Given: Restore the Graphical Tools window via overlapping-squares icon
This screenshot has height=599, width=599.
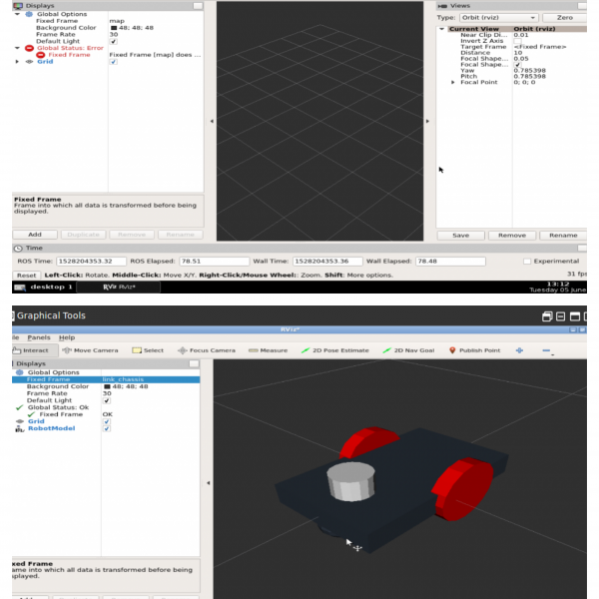Looking at the screenshot, I should click(x=547, y=316).
